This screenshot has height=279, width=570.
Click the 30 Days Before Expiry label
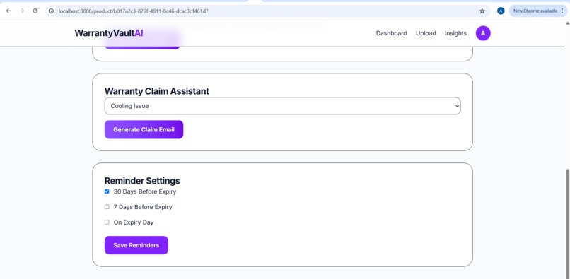click(145, 191)
